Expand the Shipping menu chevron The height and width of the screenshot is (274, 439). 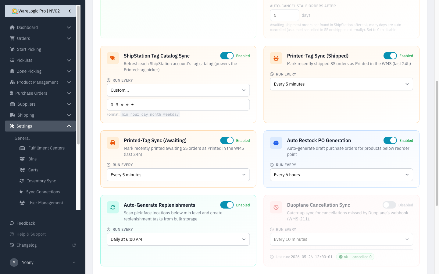[69, 115]
